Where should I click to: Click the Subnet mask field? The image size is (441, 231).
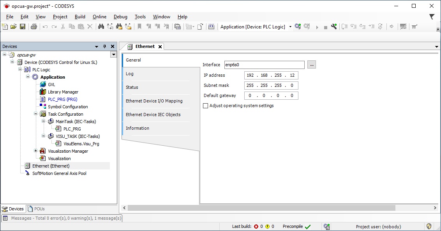pyautogui.click(x=271, y=86)
